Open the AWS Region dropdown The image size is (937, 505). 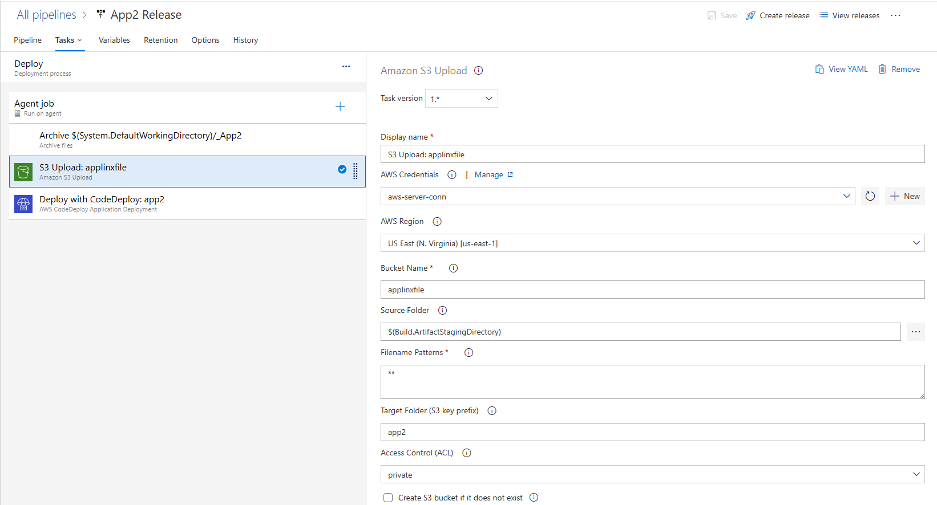653,243
